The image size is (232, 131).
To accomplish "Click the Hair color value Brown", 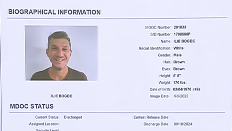I will click(x=179, y=62).
